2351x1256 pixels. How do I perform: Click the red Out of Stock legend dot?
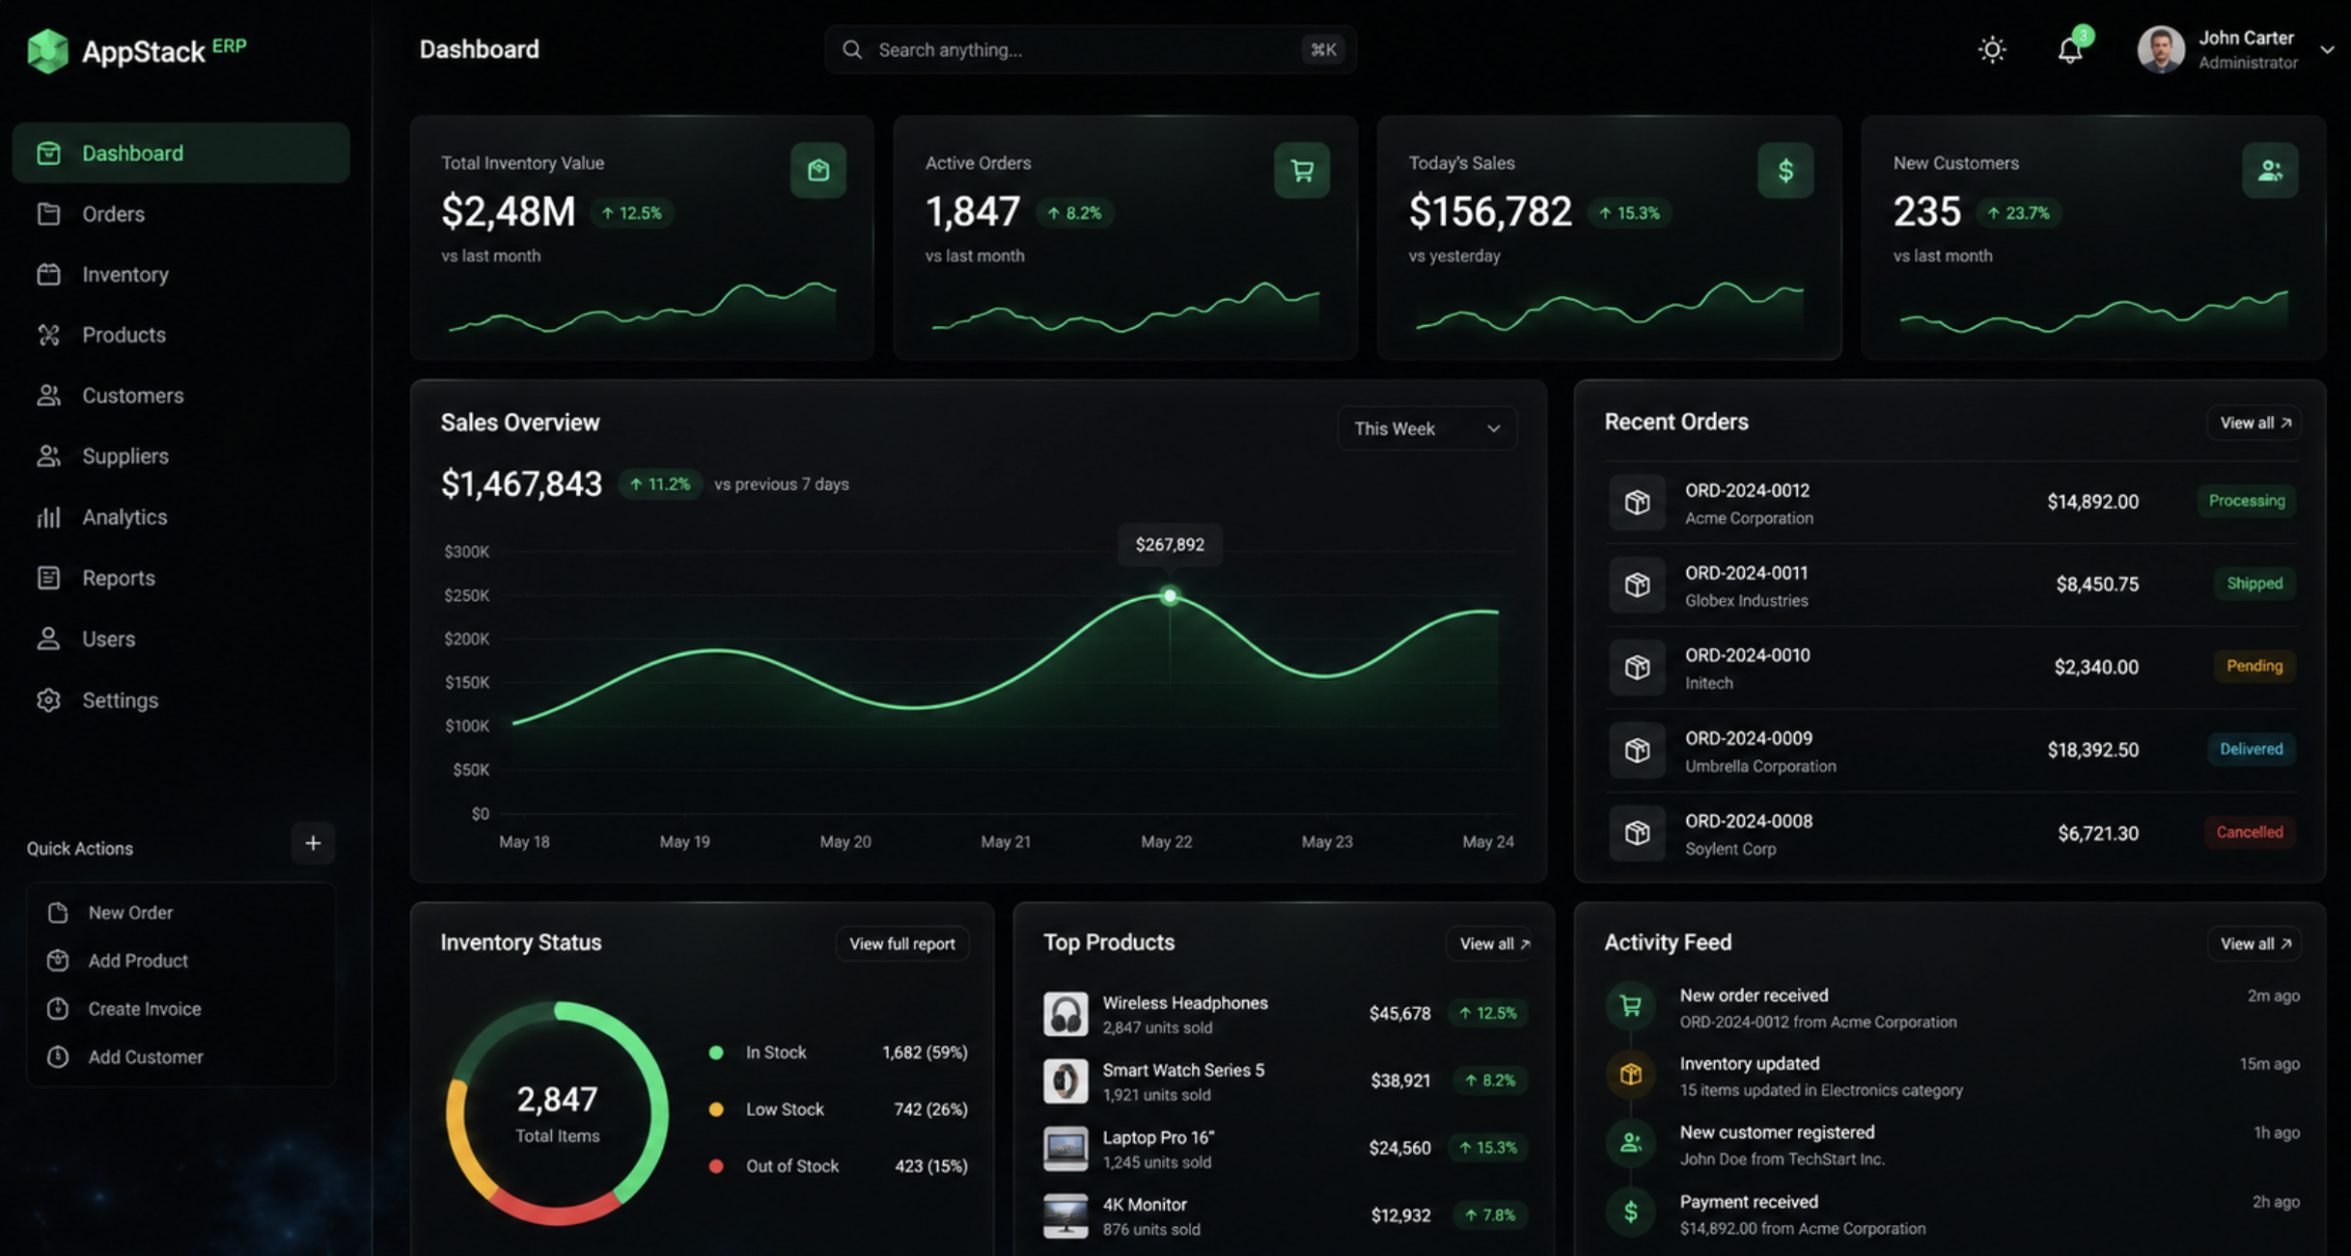[x=716, y=1166]
